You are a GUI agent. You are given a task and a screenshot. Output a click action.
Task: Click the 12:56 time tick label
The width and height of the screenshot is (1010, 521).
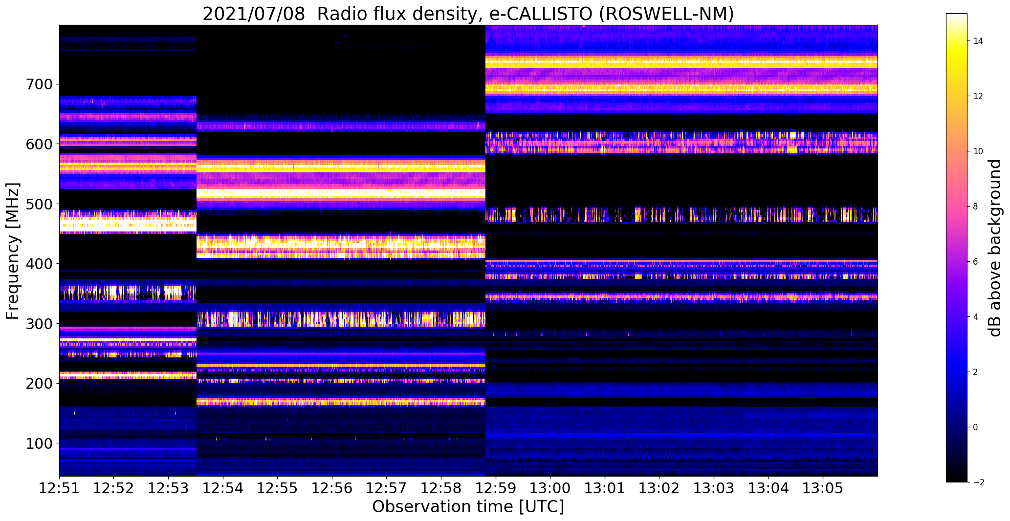(332, 488)
